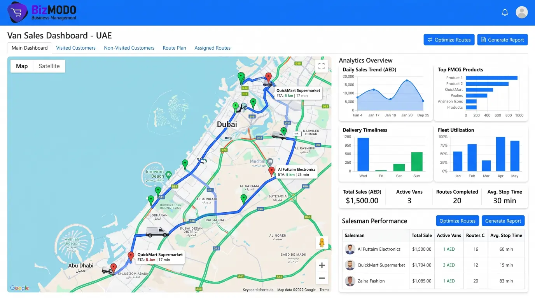This screenshot has width=535, height=298.
Task: Click the Al Futtaim Electronics salesman avatar
Action: (x=350, y=249)
